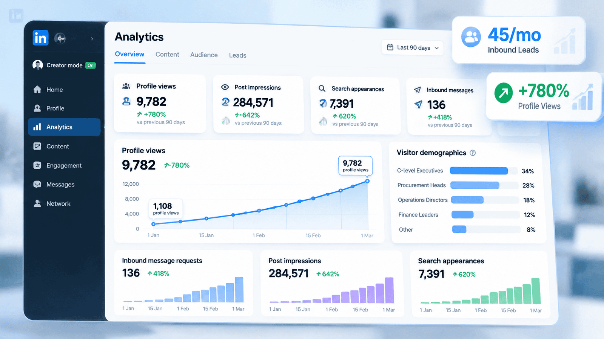Select Analytics in the sidebar

coord(64,127)
